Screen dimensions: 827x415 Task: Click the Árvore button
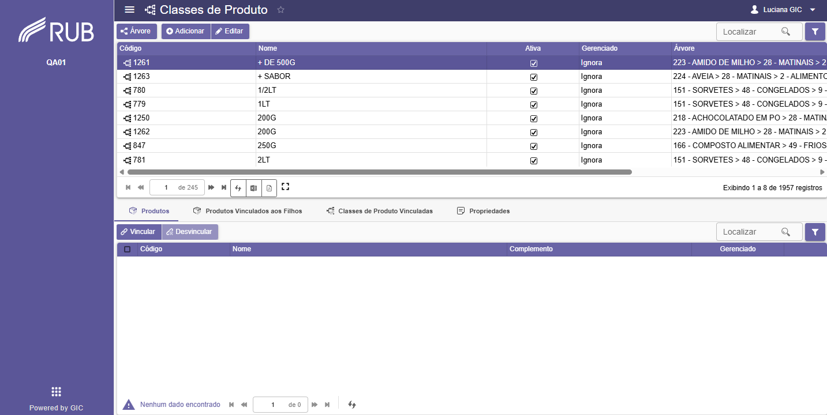(137, 31)
